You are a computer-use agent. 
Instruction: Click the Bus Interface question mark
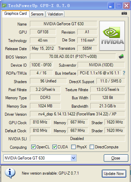click(124, 73)
